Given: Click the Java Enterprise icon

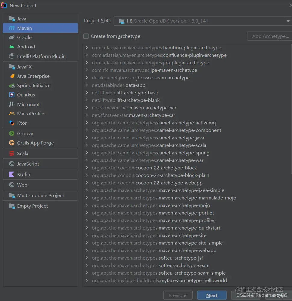Looking at the screenshot, I should click(x=12, y=76).
